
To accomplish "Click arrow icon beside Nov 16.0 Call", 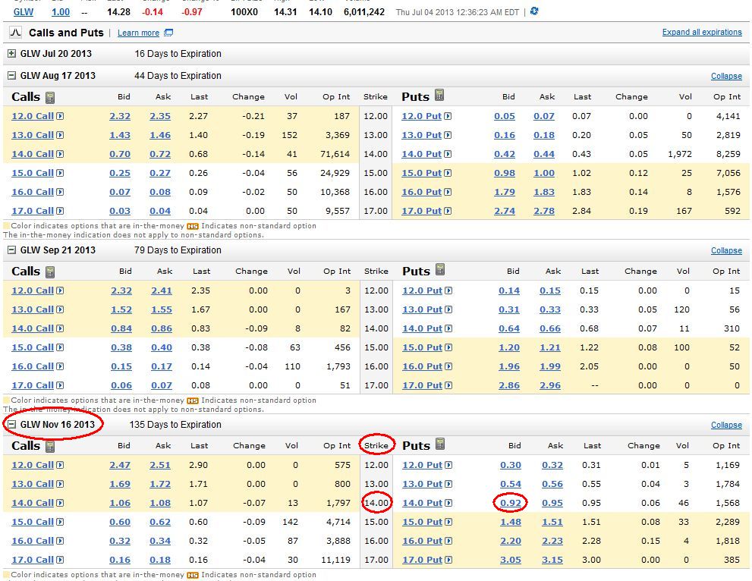I will click(x=60, y=541).
